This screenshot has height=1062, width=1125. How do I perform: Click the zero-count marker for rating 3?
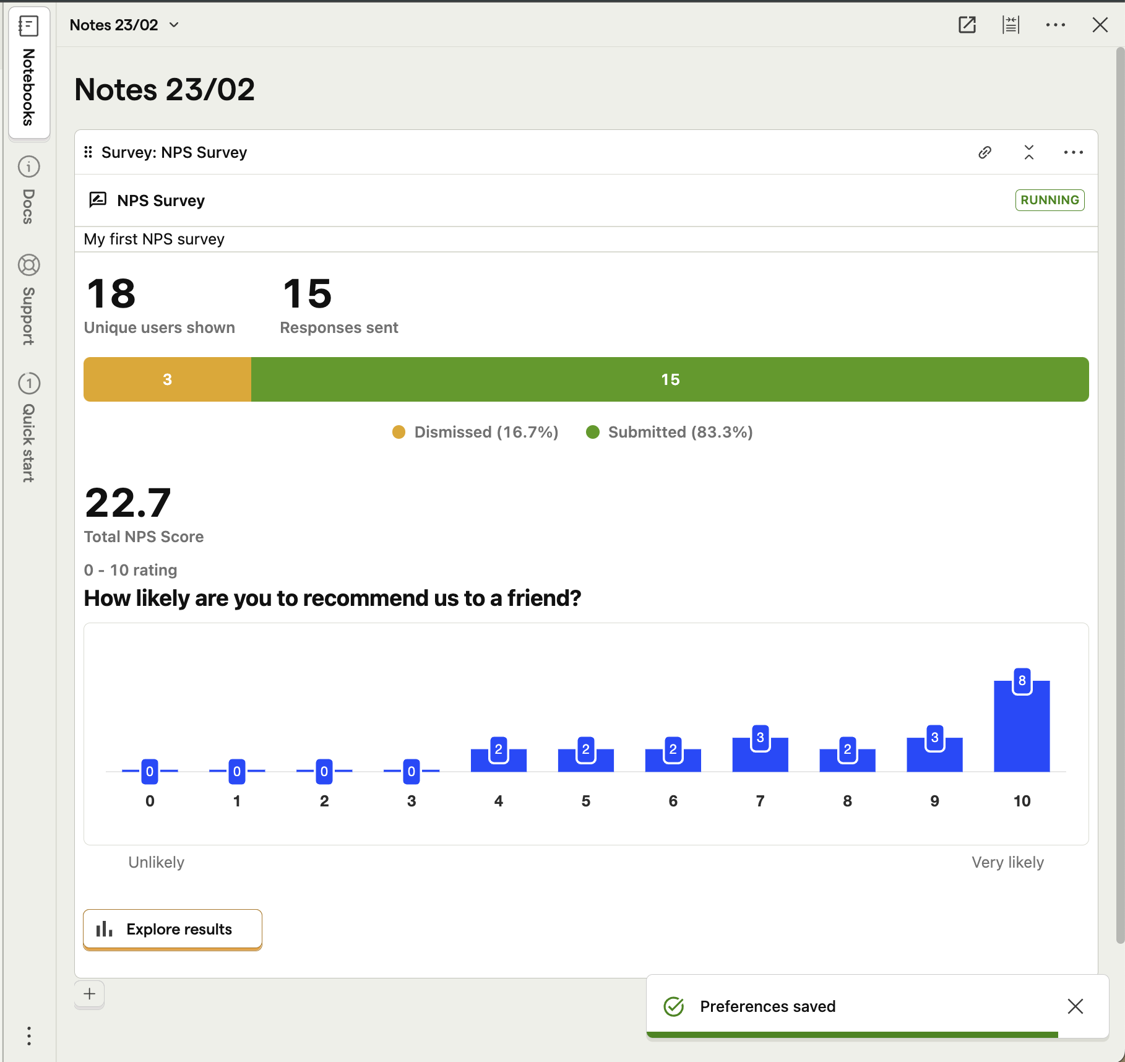412,771
